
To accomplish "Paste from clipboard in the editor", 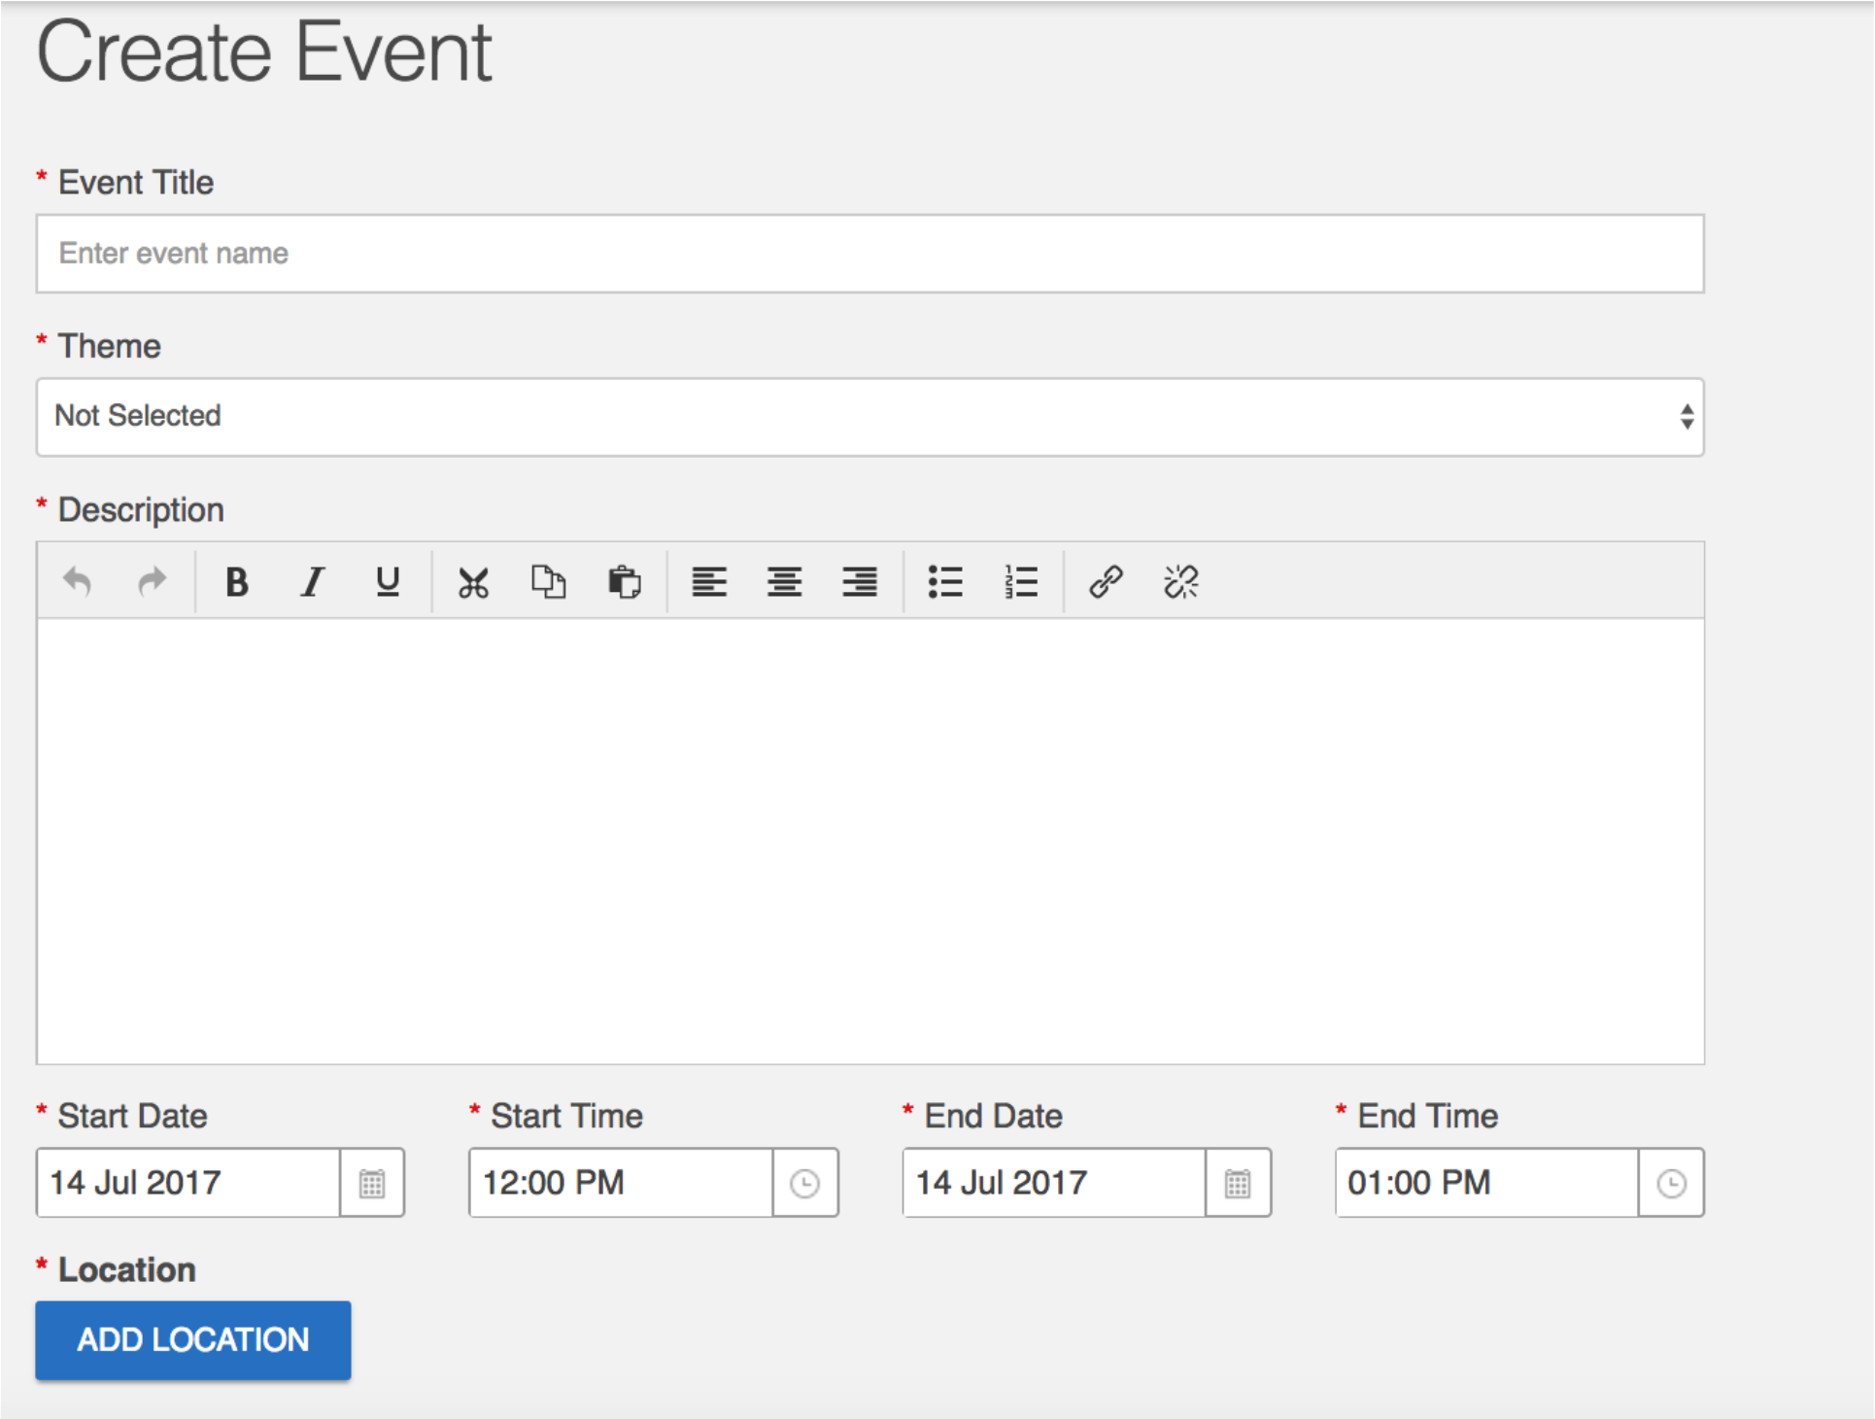I will tap(624, 581).
